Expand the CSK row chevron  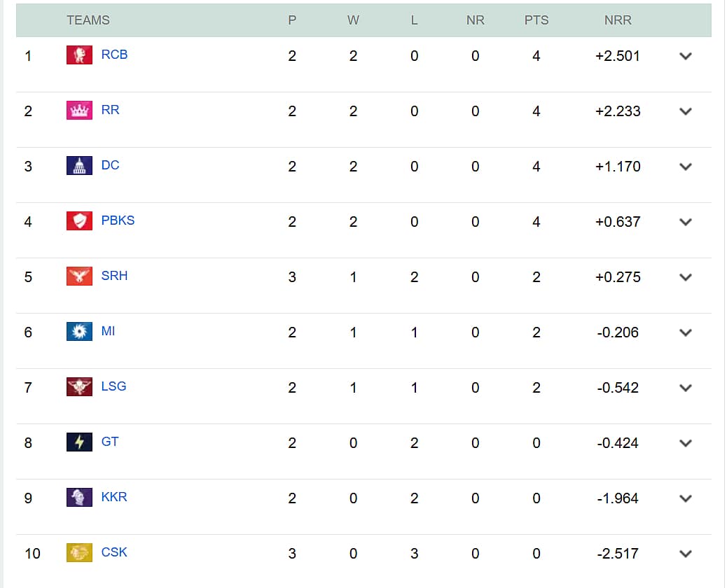coord(685,554)
